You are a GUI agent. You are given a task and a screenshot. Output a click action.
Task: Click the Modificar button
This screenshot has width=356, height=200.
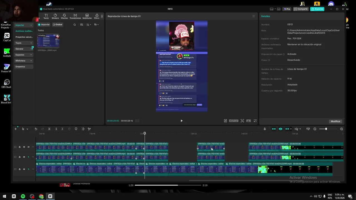coord(335,121)
